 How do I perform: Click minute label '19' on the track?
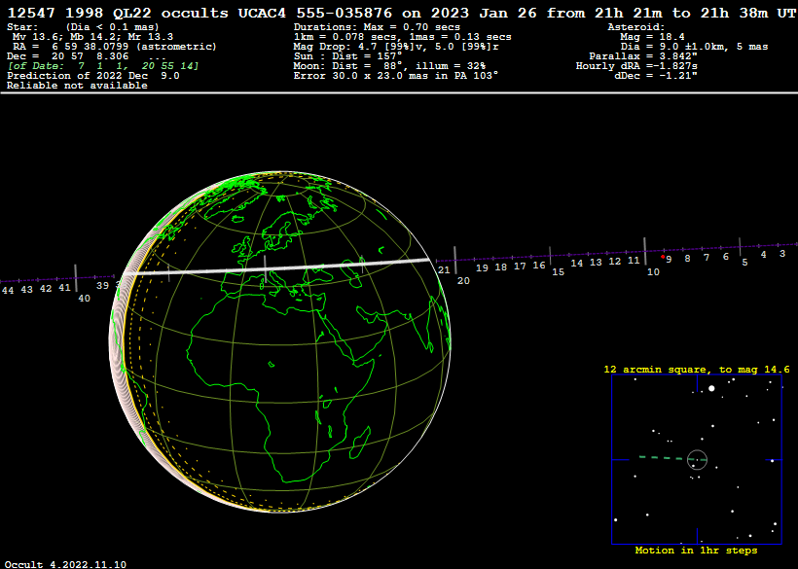(482, 268)
